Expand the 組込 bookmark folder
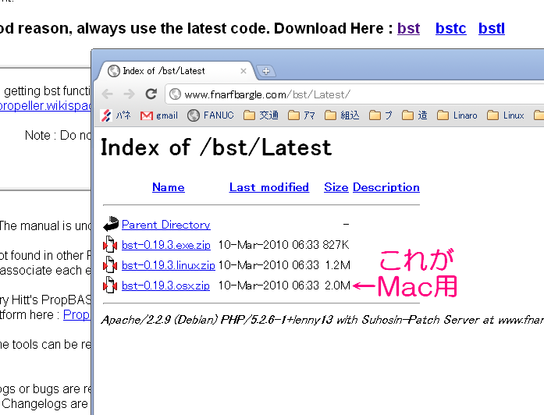This screenshot has width=544, height=415. click(342, 115)
